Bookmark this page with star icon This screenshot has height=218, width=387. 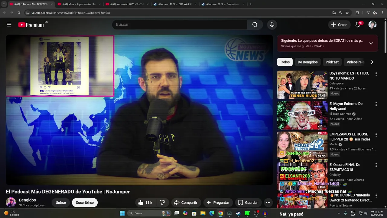click(347, 13)
